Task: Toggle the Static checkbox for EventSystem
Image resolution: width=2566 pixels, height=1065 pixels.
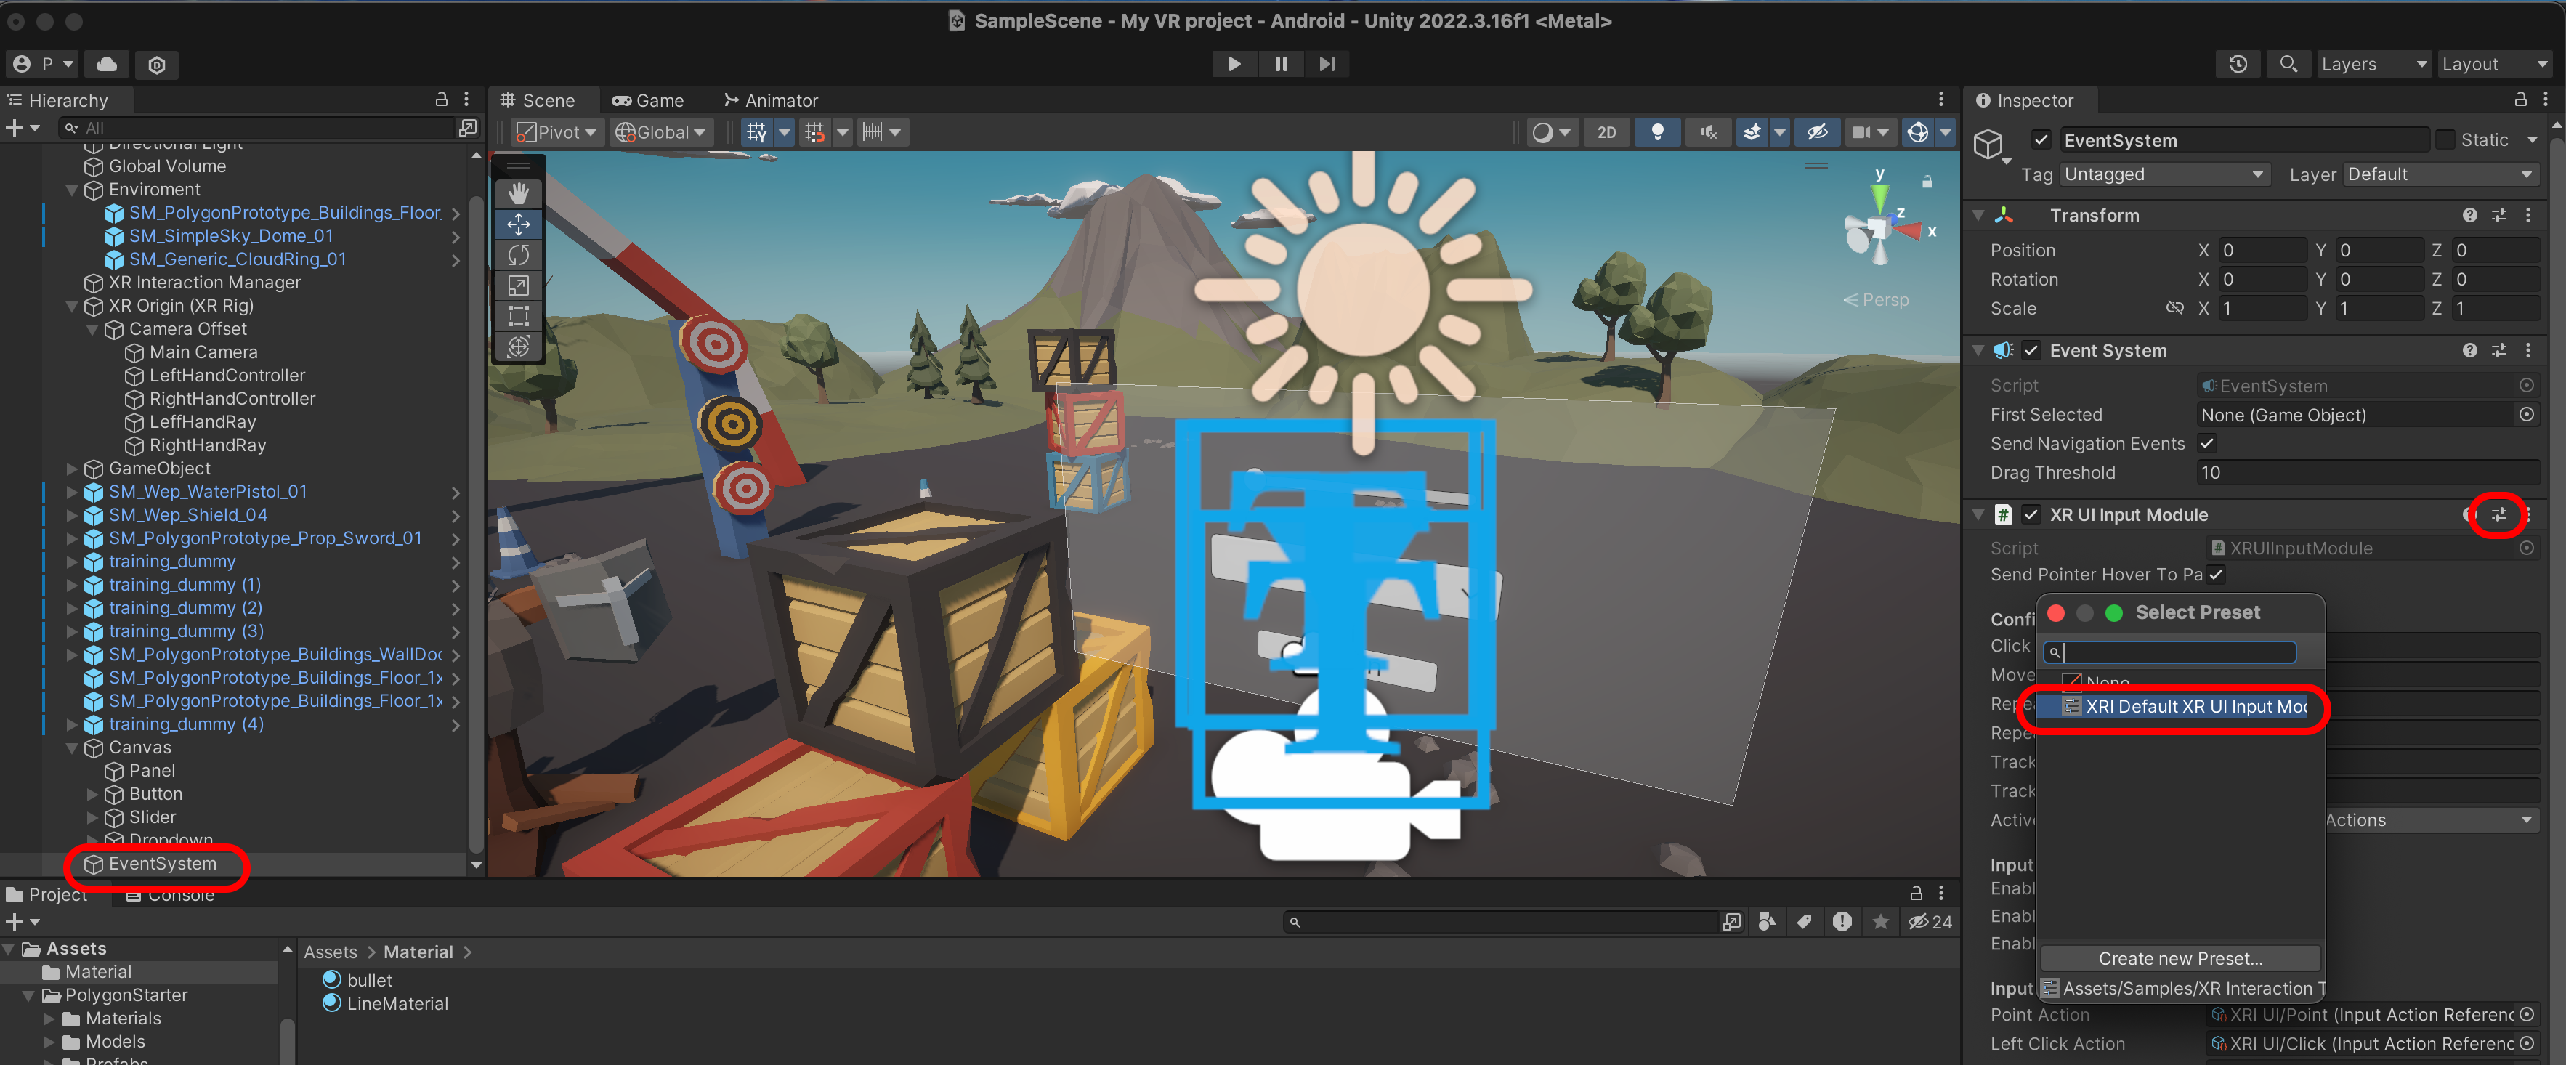Action: (2445, 140)
